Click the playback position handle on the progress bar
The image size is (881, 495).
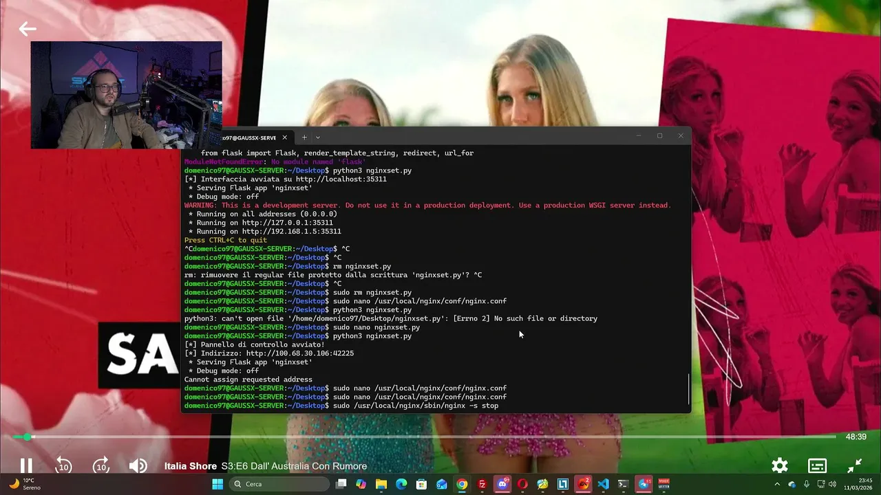[28, 437]
